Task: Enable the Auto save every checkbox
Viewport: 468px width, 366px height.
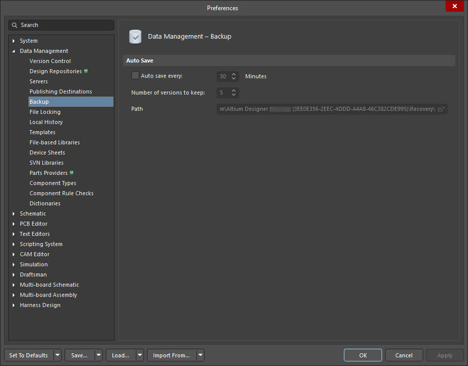Action: pos(135,76)
